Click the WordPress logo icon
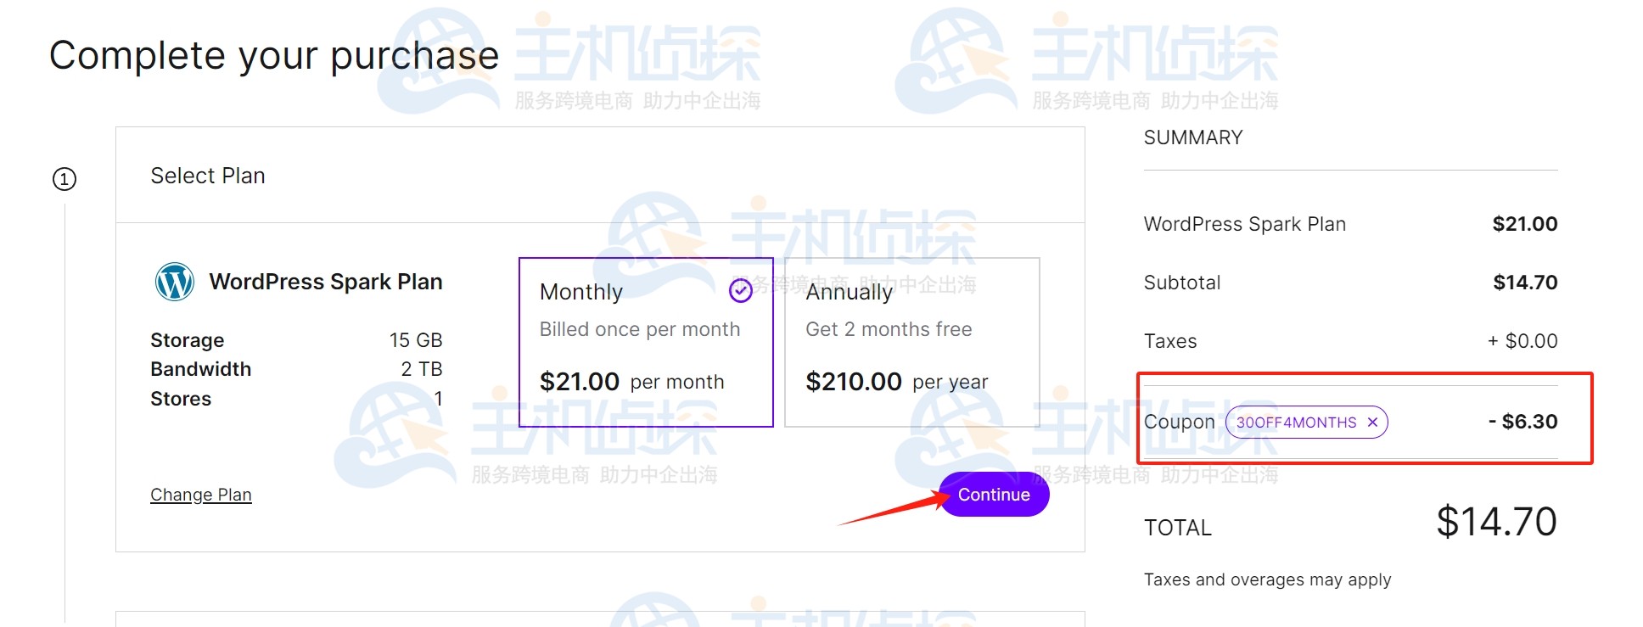This screenshot has width=1643, height=627. [174, 282]
